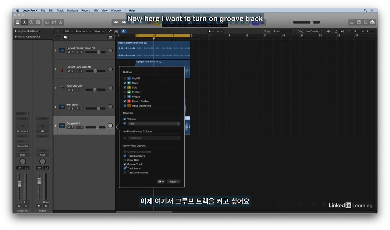Click the Revert button
Image resolution: width=390 pixels, height=230 pixels.
(x=174, y=182)
